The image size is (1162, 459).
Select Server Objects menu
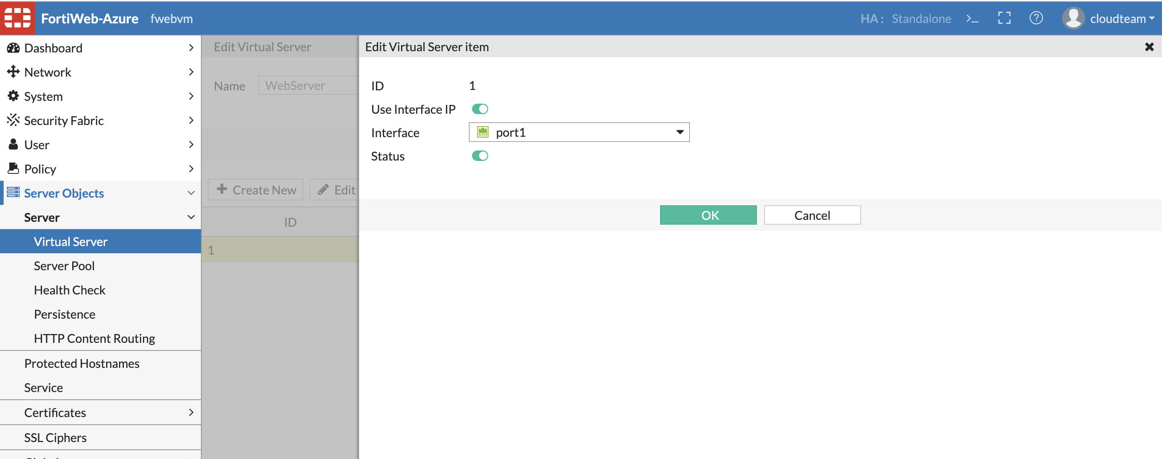pos(100,193)
